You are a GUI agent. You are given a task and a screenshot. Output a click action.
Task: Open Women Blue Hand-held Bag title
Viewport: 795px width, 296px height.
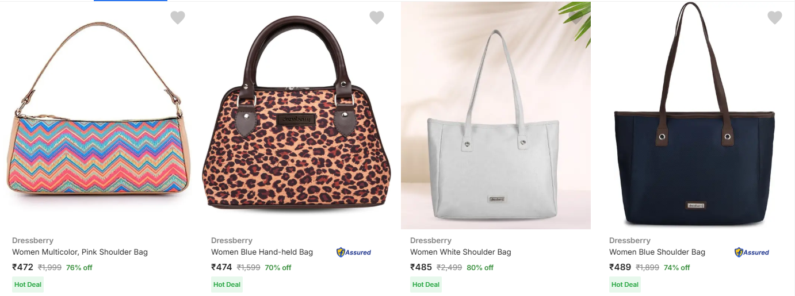(x=262, y=252)
